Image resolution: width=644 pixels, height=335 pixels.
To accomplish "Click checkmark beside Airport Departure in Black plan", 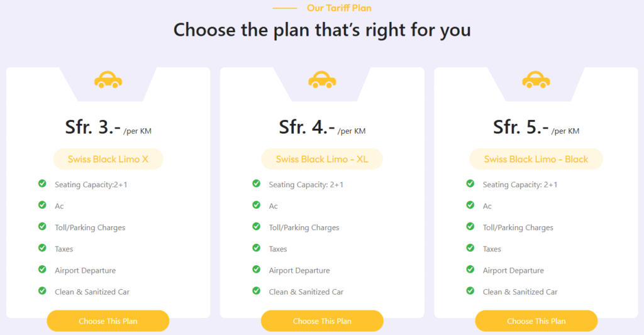I will pos(470,270).
